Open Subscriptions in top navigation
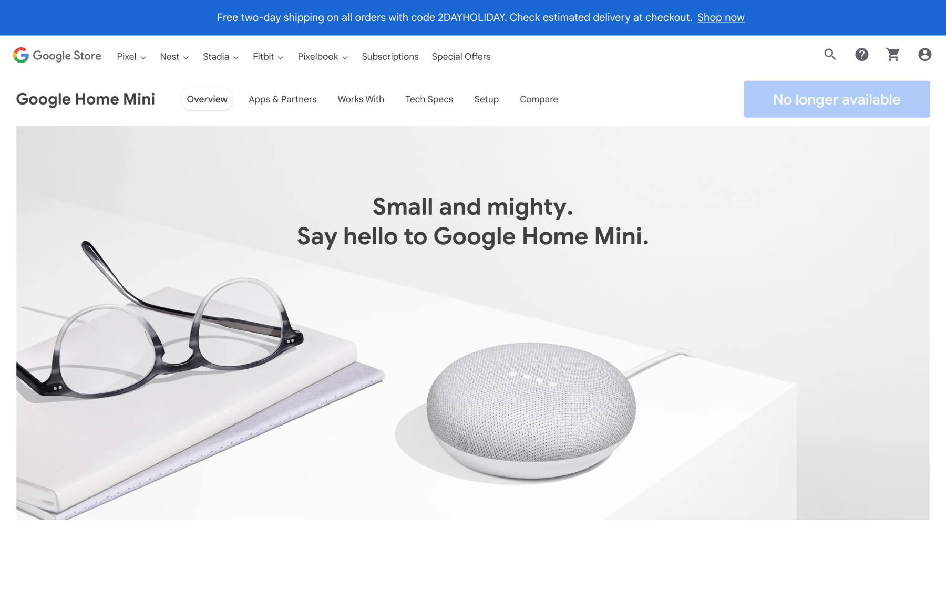This screenshot has width=946, height=591. (x=390, y=57)
